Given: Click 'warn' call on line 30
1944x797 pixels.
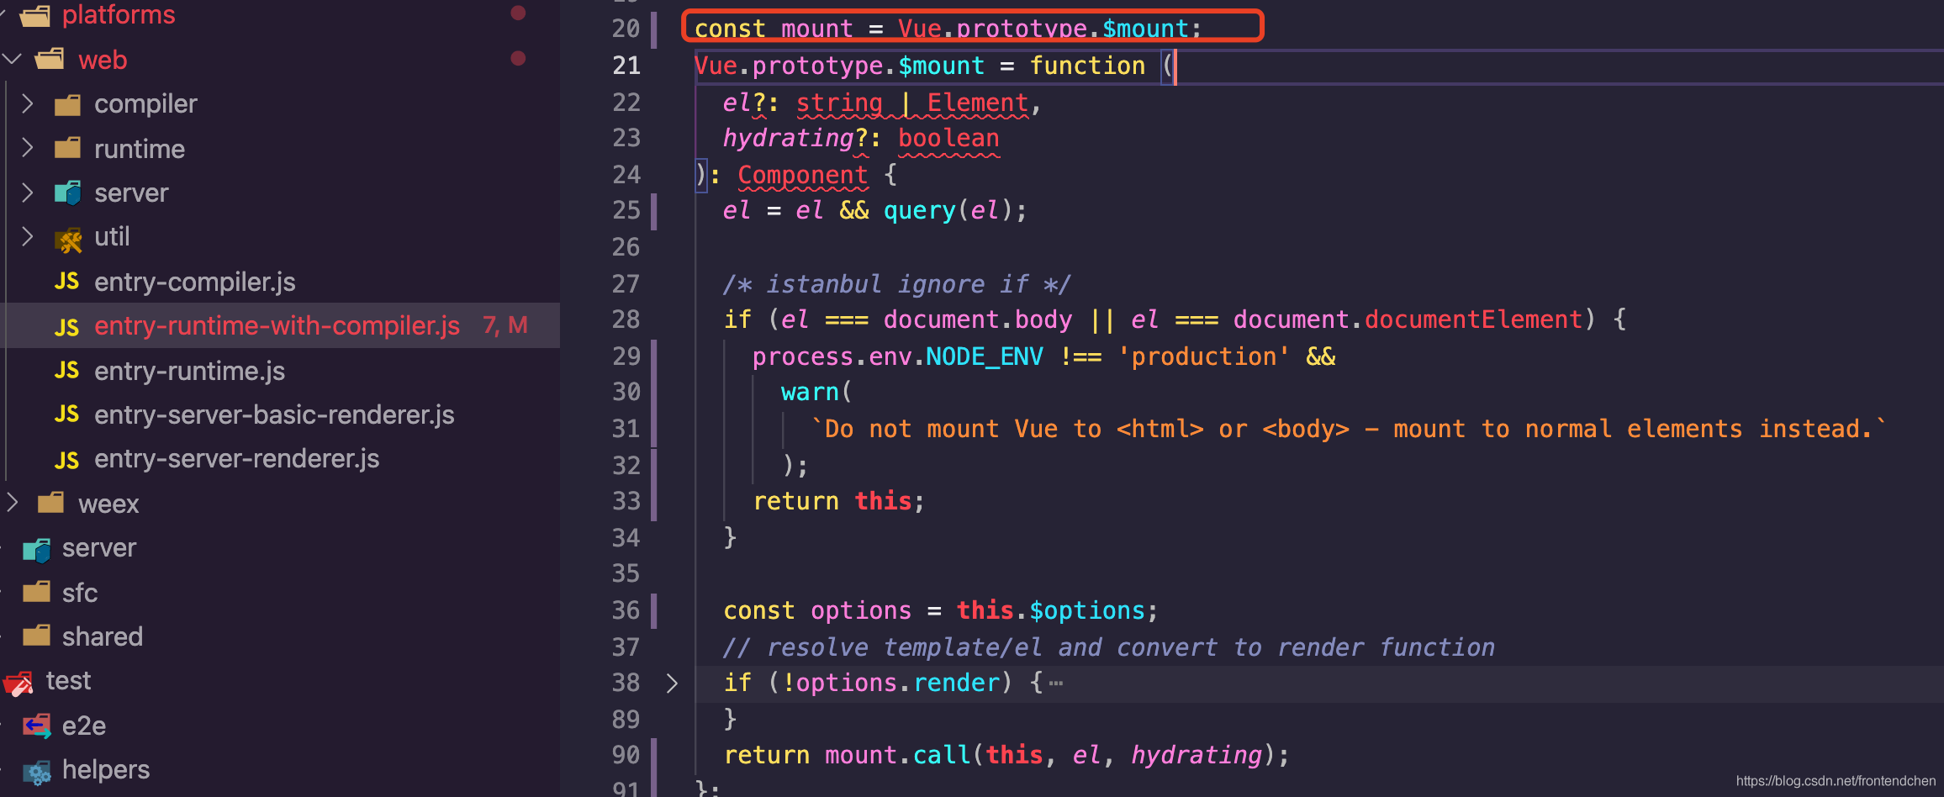Looking at the screenshot, I should point(810,392).
